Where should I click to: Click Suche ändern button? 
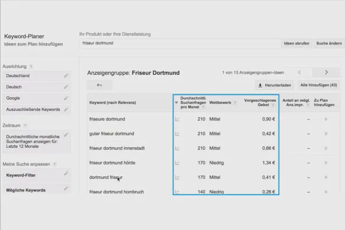329,43
